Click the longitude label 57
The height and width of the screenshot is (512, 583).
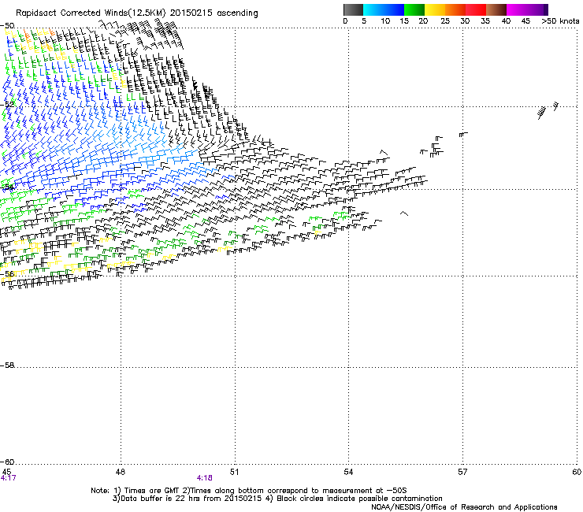462,472
